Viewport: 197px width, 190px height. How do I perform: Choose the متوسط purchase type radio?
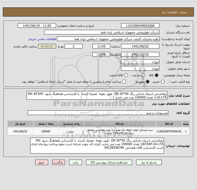pyautogui.click(x=148, y=82)
